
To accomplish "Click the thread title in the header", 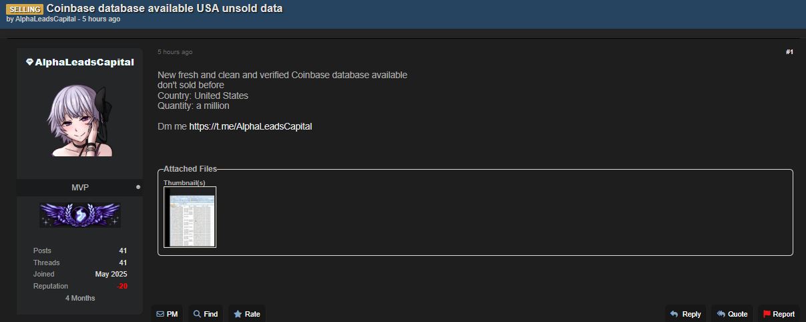I will 164,8.
